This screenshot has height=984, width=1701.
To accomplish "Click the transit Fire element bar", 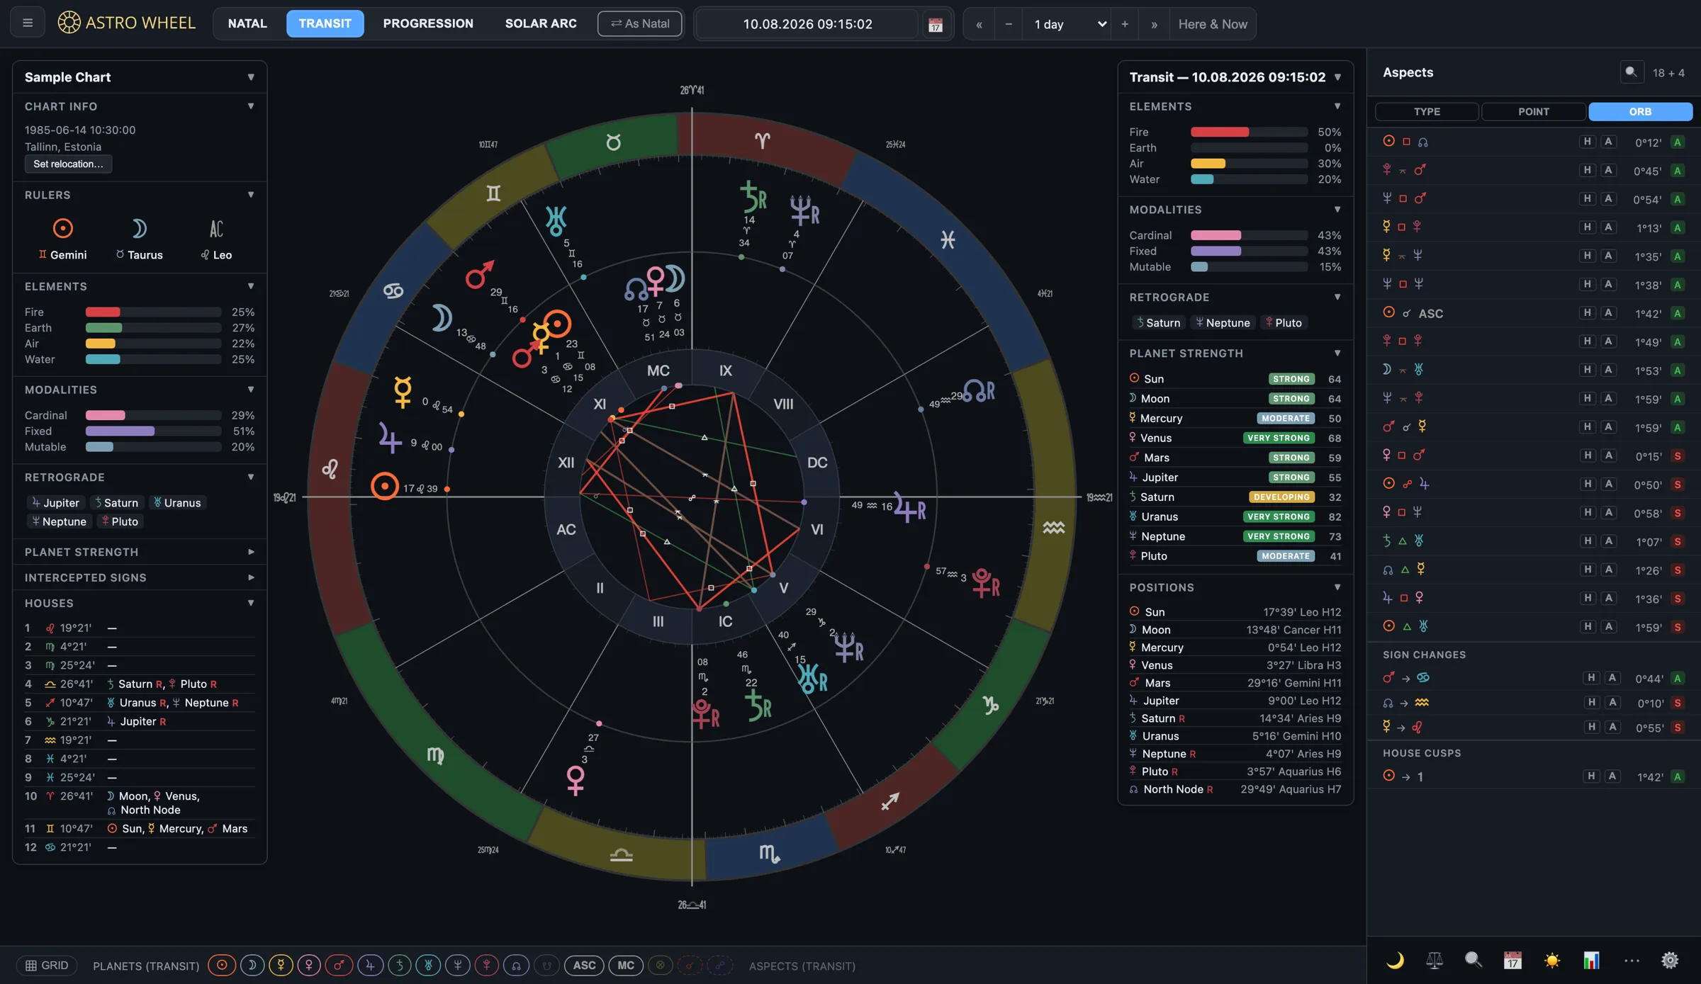I will click(x=1249, y=132).
